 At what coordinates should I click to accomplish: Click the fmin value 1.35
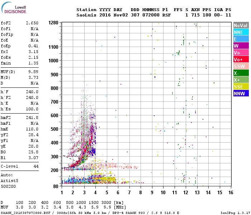(x=33, y=63)
